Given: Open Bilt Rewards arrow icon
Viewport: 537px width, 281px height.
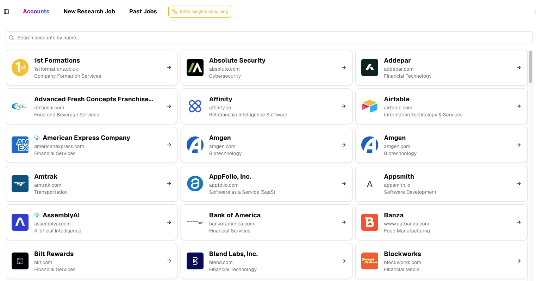Looking at the screenshot, I should [169, 261].
